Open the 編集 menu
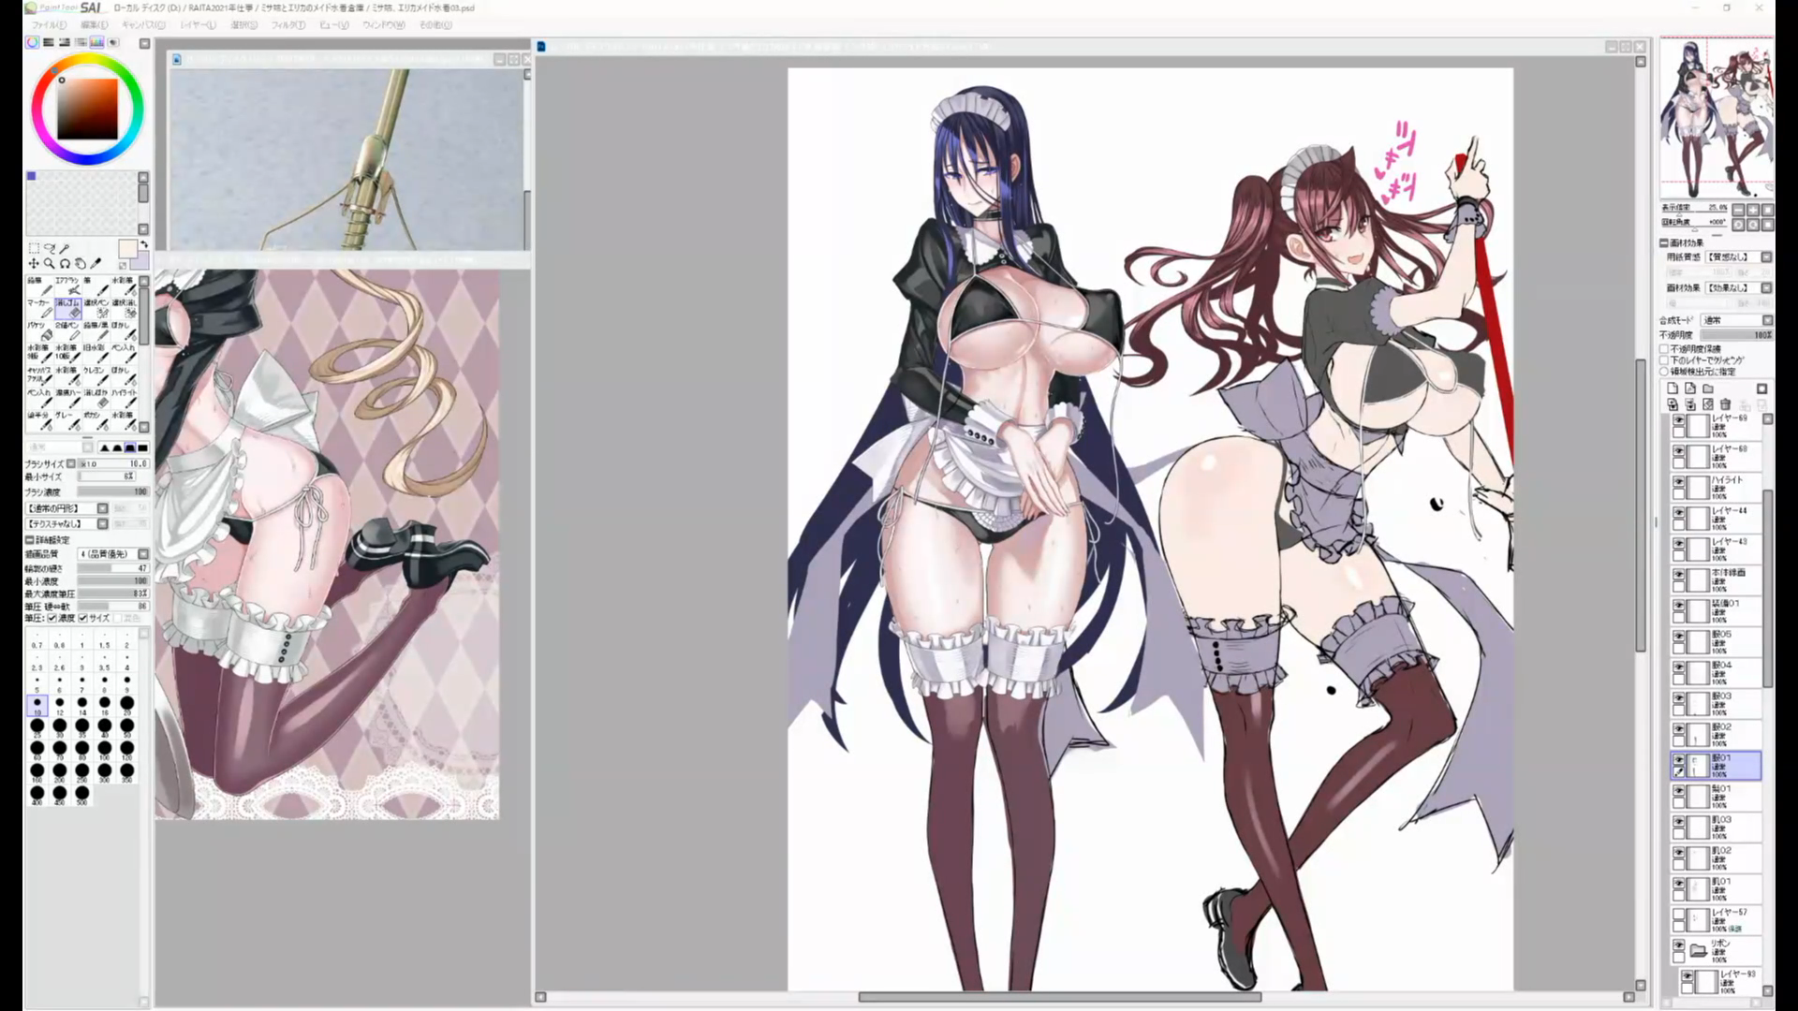The height and width of the screenshot is (1011, 1798). click(94, 25)
